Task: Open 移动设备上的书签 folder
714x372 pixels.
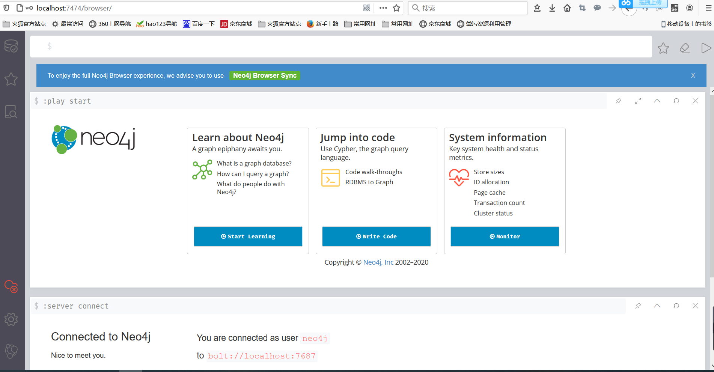Action: (x=687, y=24)
